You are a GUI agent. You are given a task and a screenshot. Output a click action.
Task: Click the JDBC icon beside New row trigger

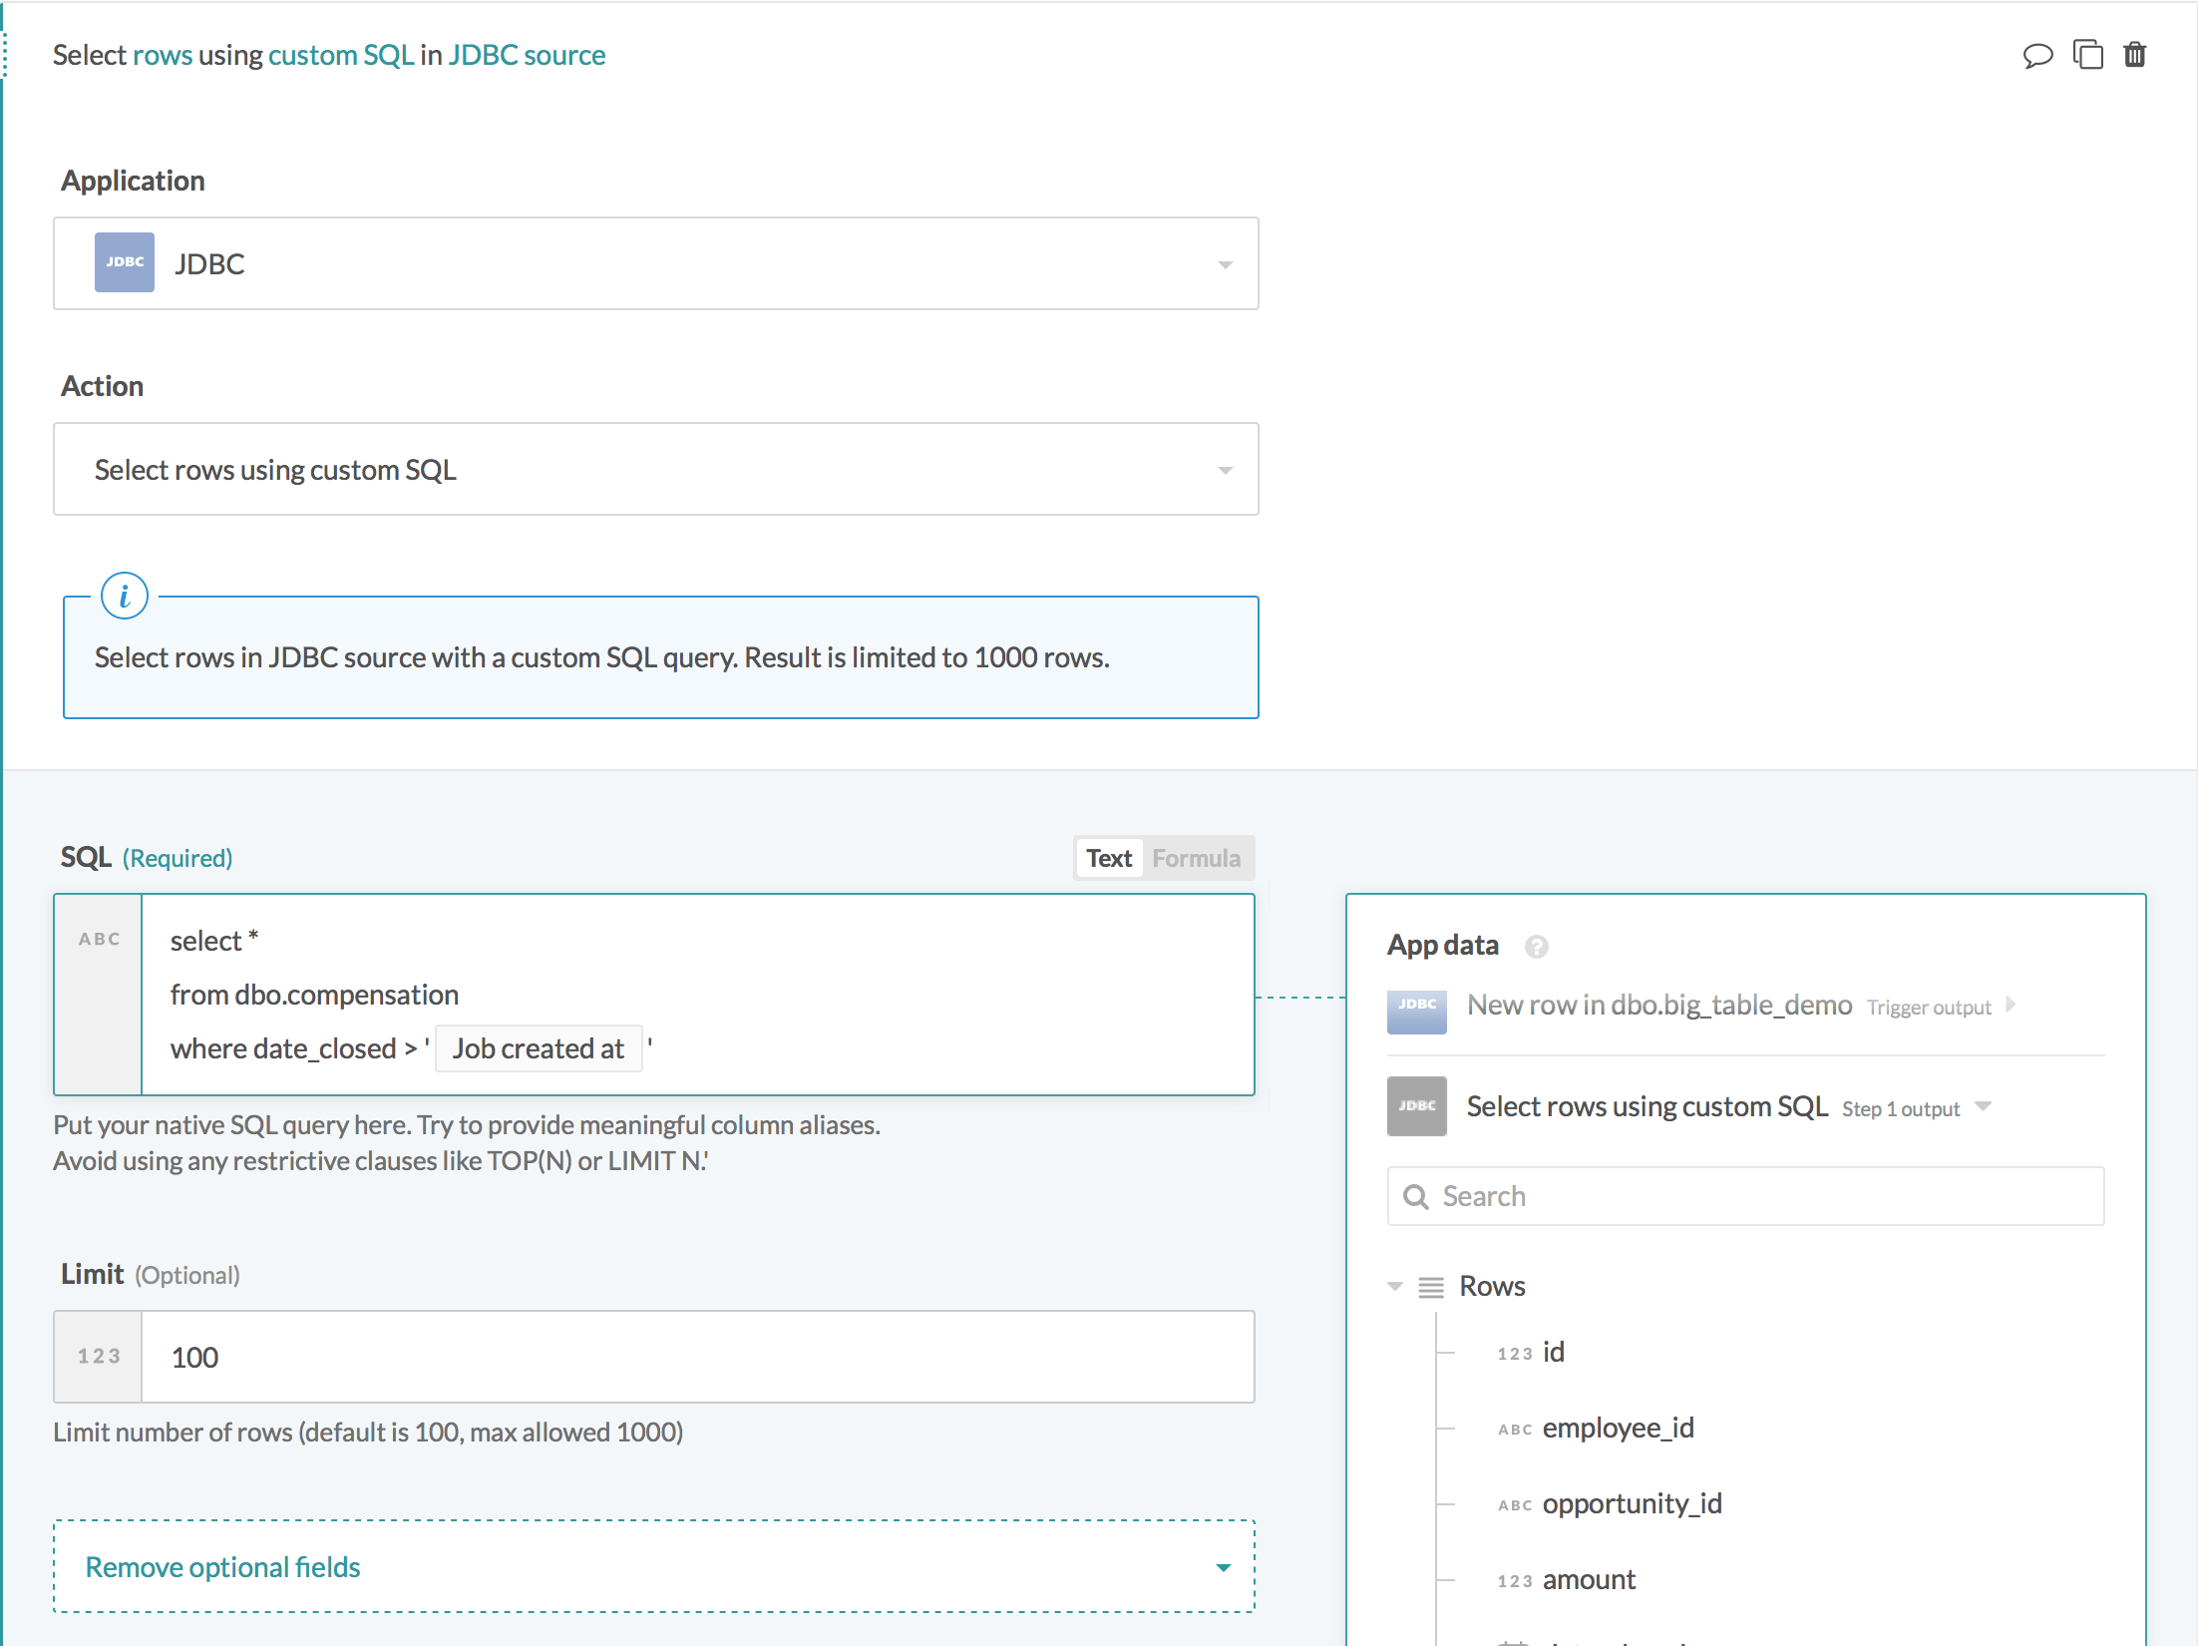[1416, 1011]
